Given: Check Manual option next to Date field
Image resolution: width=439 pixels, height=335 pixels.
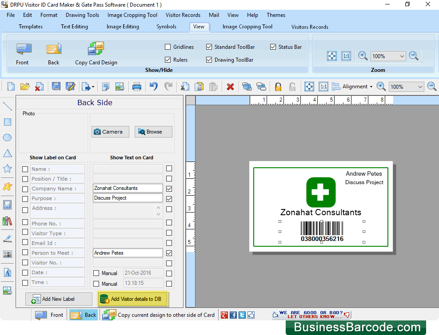Looking at the screenshot, I should tap(96, 273).
